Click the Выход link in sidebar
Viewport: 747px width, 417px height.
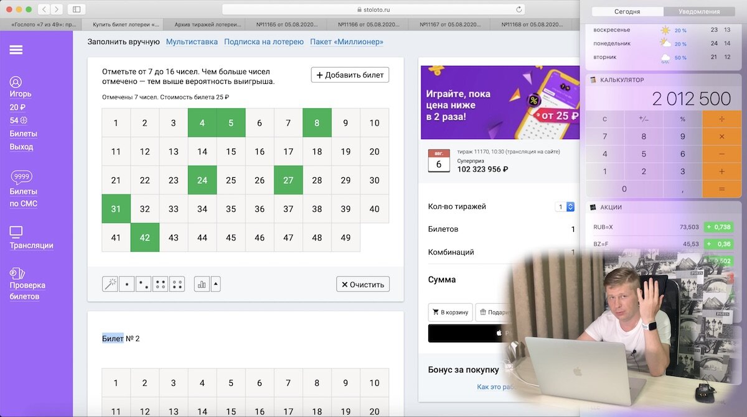coord(21,147)
